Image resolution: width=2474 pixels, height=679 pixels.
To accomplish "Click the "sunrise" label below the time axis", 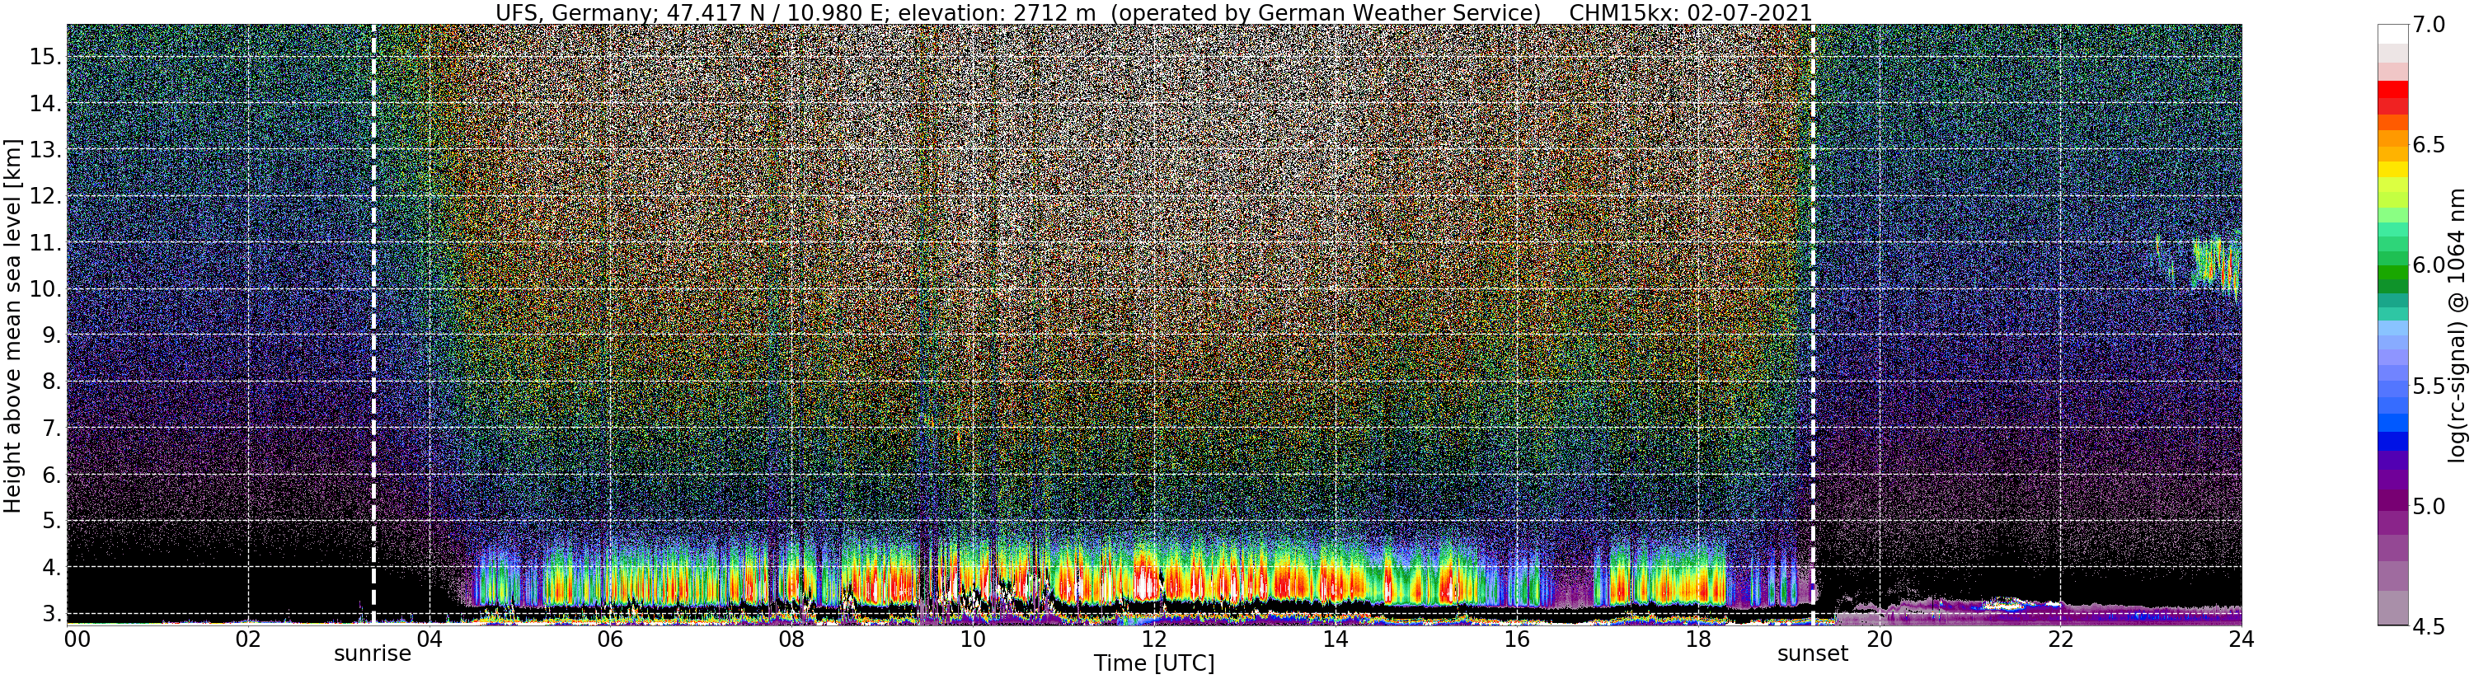I will [373, 654].
